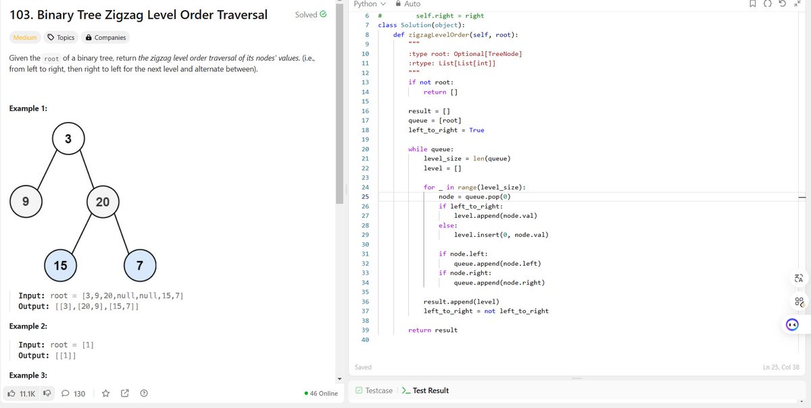Image resolution: width=811 pixels, height=408 pixels.
Task: Click the bookmark icon in editor toolbar
Action: tap(753, 4)
